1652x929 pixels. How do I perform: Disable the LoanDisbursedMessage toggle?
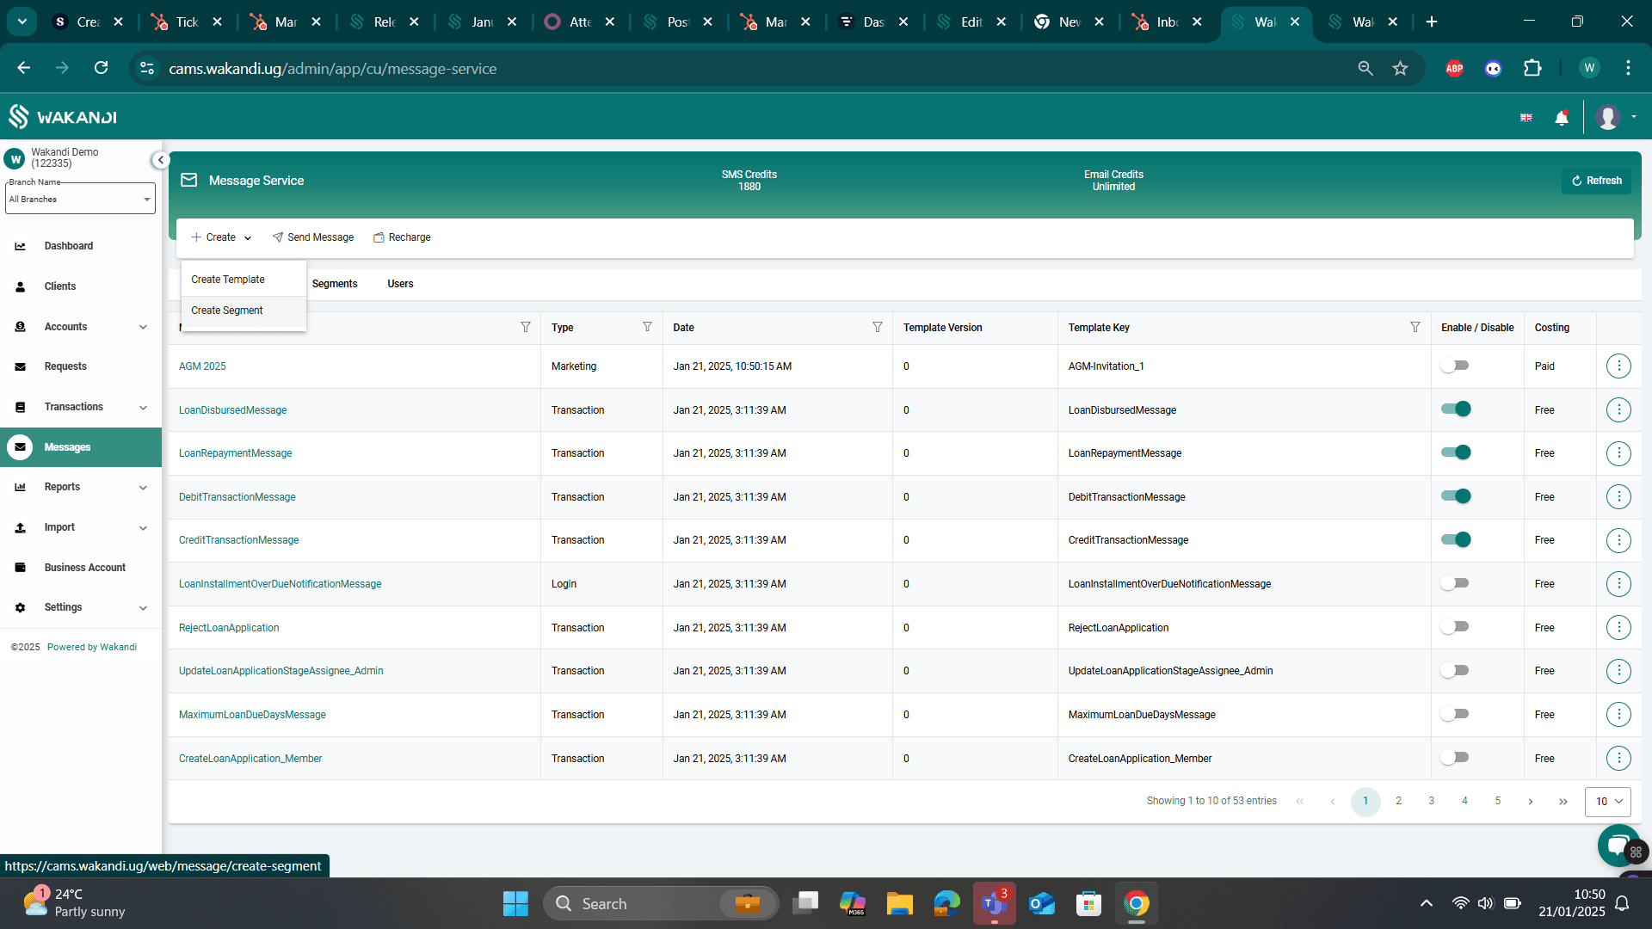[1456, 409]
